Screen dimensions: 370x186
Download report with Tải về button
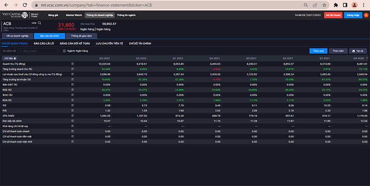coord(358,51)
